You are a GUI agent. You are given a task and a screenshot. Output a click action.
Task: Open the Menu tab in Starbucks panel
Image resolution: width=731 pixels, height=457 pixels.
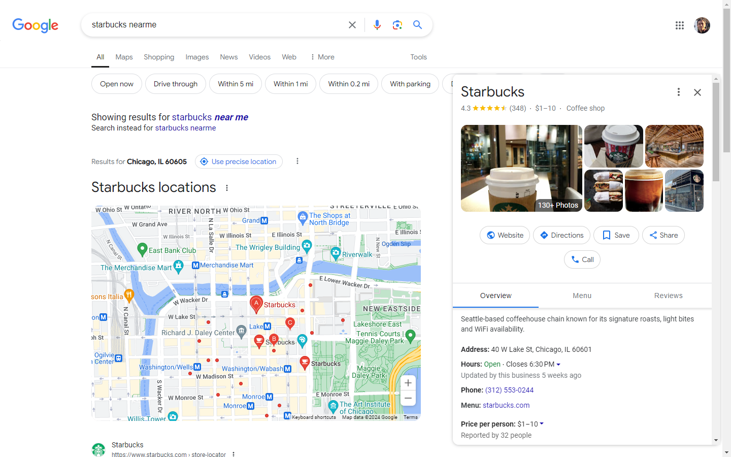pos(582,296)
